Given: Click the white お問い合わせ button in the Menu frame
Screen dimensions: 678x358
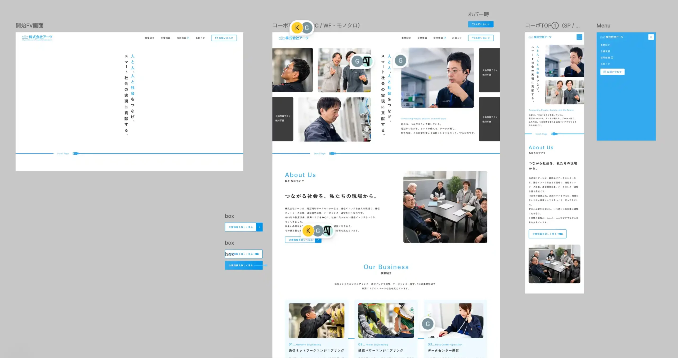Looking at the screenshot, I should 612,72.
